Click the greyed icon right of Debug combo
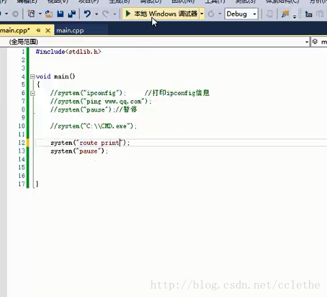The height and width of the screenshot is (297, 327). [x=269, y=14]
